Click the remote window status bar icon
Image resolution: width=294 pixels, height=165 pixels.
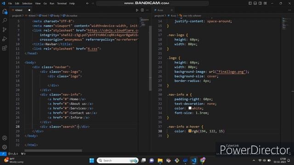(x=3, y=154)
